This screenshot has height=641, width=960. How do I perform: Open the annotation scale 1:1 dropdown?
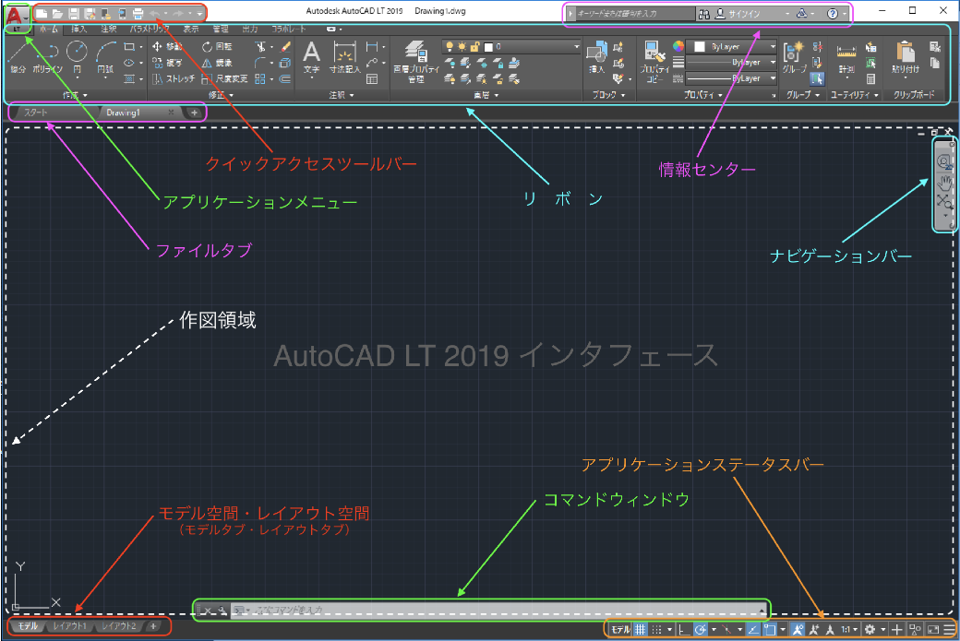[848, 629]
